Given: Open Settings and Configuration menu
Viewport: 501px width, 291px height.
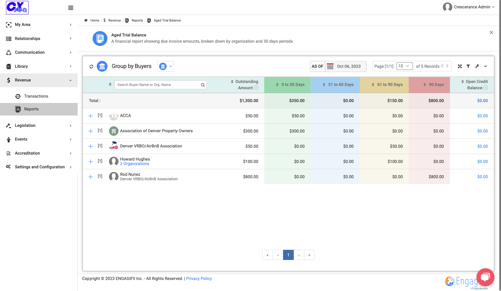Looking at the screenshot, I should click(39, 167).
